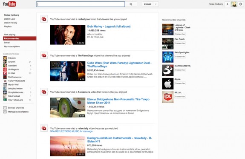The height and width of the screenshot is (159, 245).
Task: Click the magnifier search button
Action: 131,4
